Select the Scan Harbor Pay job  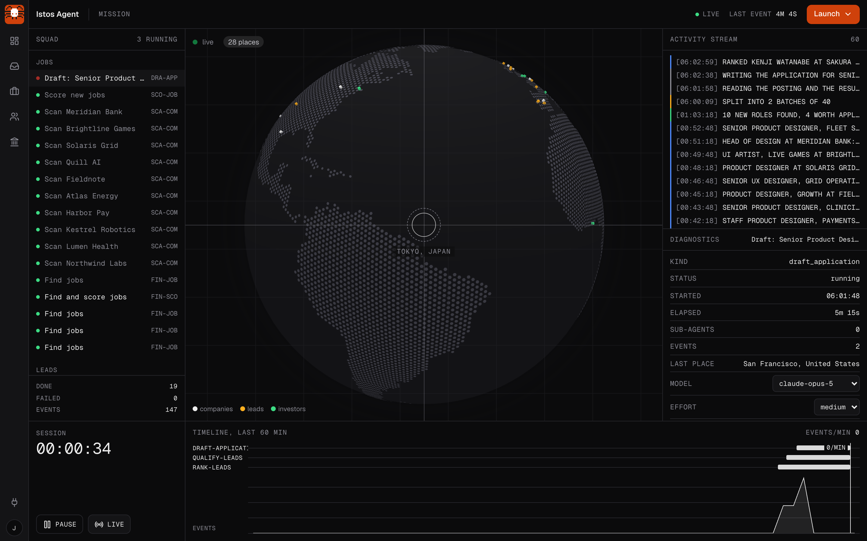click(x=107, y=212)
